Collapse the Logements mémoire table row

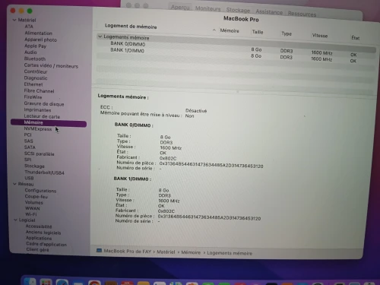[x=100, y=36]
